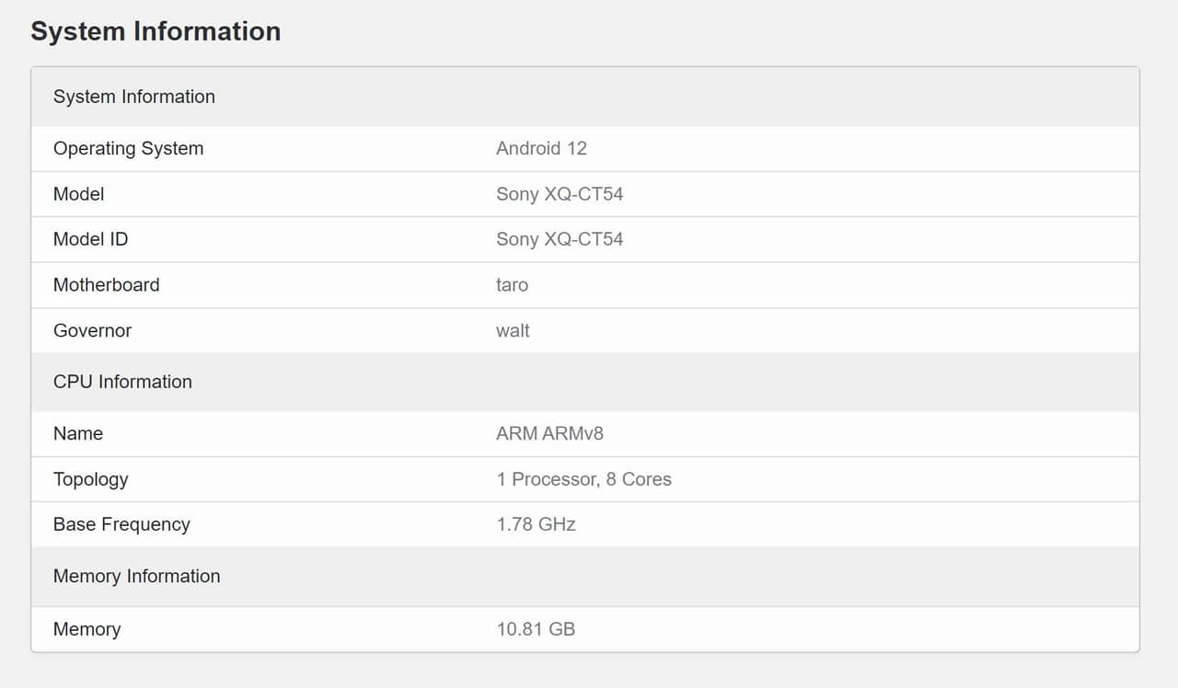The image size is (1178, 688).
Task: Click the Topology row label
Action: pyautogui.click(x=90, y=479)
